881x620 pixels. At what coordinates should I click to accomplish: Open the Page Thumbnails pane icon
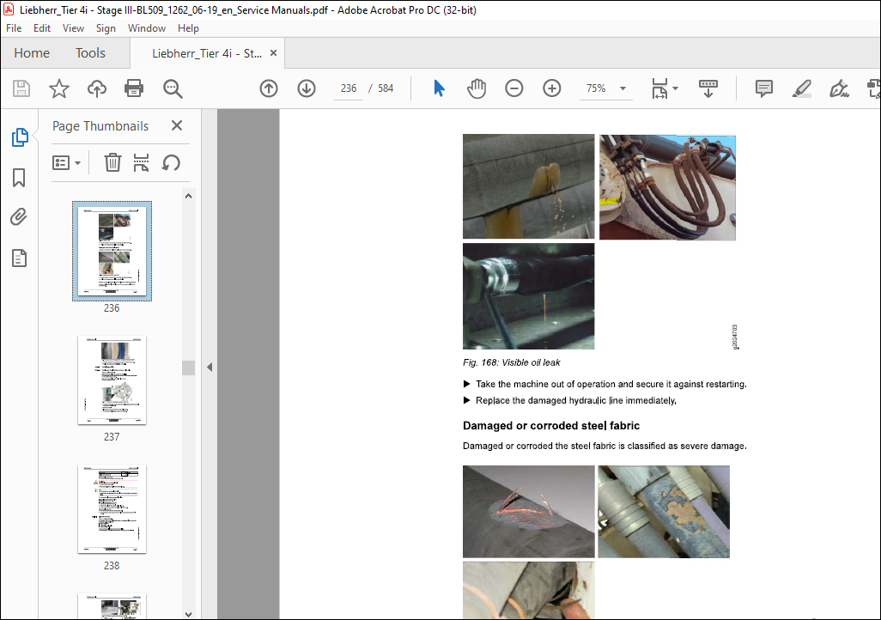(x=20, y=137)
